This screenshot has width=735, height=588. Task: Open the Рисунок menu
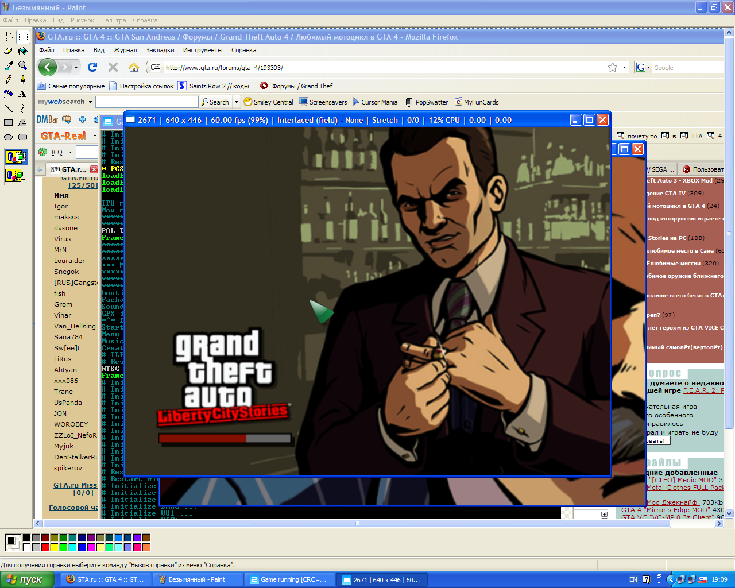click(x=83, y=20)
